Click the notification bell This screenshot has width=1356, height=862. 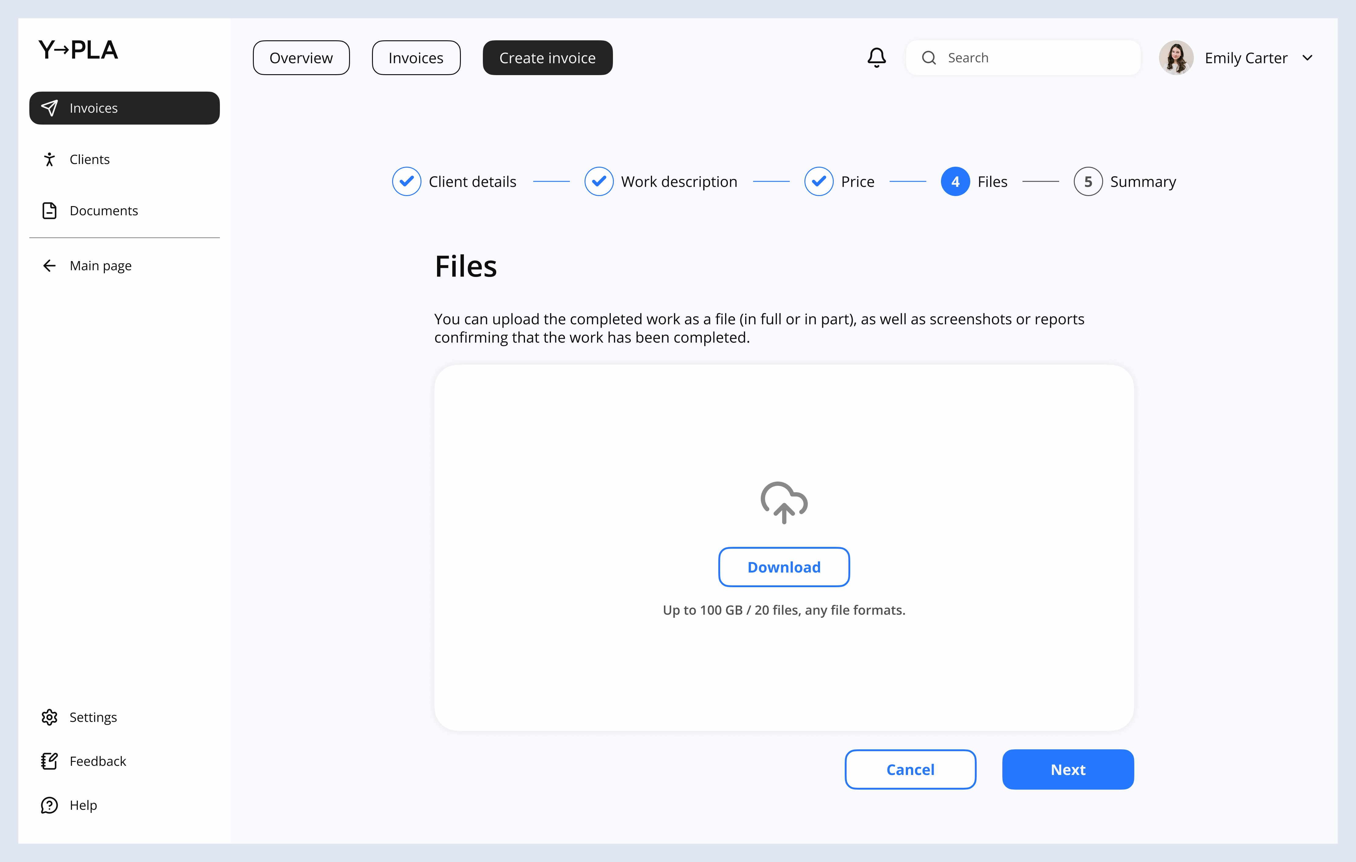pyautogui.click(x=876, y=57)
